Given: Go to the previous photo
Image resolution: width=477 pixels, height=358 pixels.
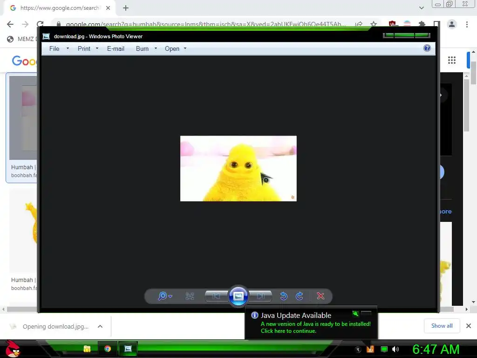Looking at the screenshot, I should pos(216,296).
